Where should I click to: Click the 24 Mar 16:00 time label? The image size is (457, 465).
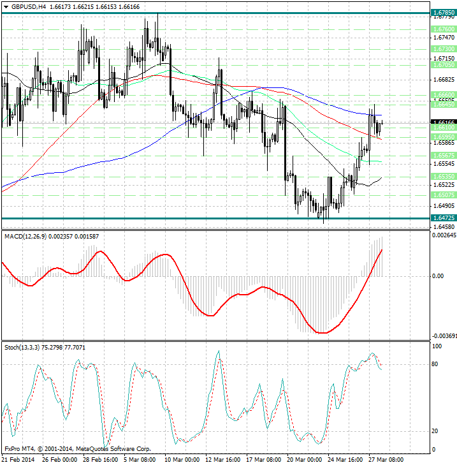coord(345,460)
